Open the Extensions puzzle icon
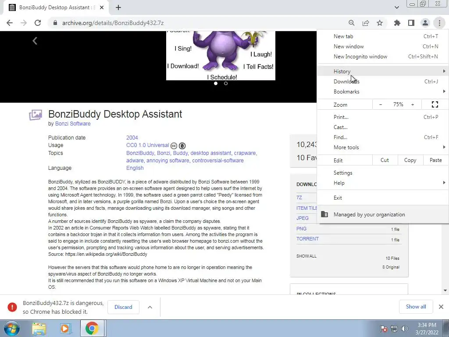Viewport: 449px width, 337px height. point(397,23)
